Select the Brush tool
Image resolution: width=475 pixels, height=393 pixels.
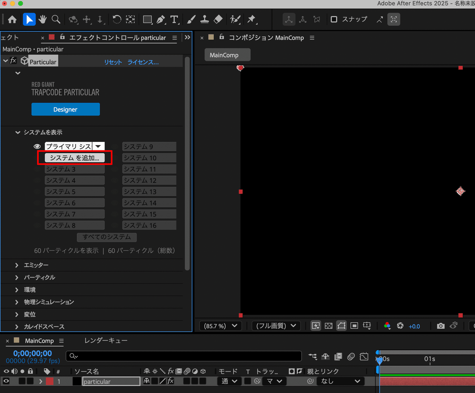[190, 19]
